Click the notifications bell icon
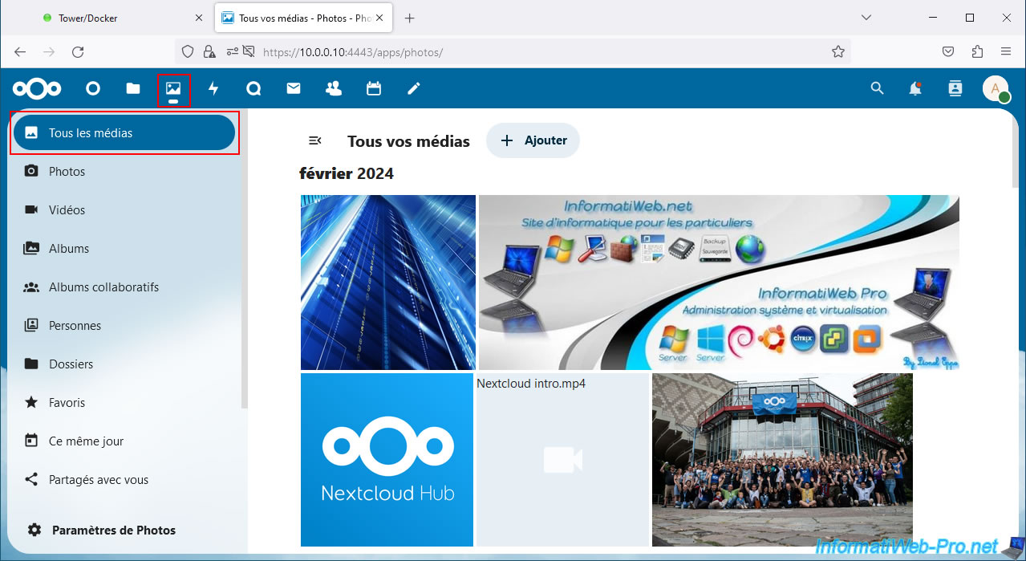 (915, 89)
